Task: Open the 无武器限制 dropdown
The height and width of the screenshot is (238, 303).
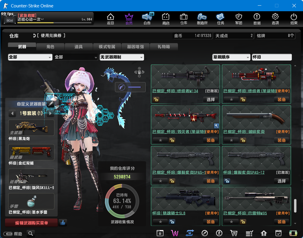Action: pos(122,57)
